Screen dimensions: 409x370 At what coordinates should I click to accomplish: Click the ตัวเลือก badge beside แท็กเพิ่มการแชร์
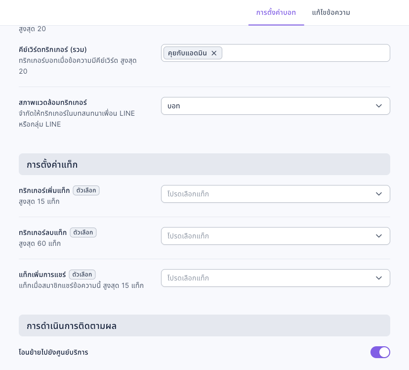[82, 275]
